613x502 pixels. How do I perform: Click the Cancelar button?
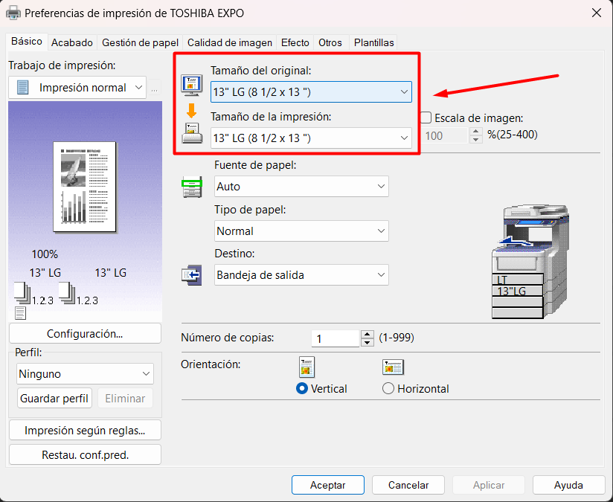click(x=408, y=485)
